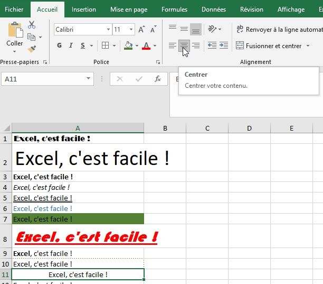Expand underline style arrow

(91, 45)
